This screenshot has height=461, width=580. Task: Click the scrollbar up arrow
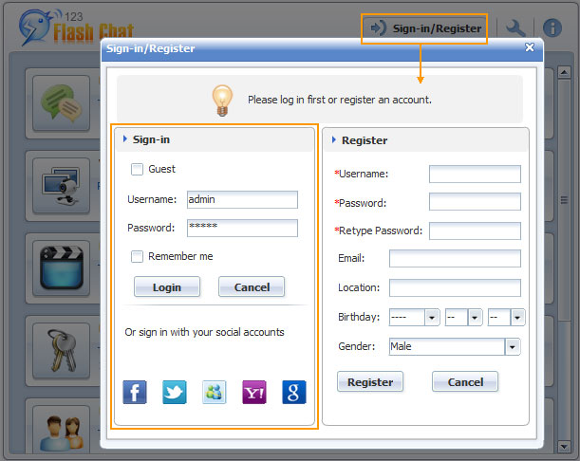coord(564,72)
